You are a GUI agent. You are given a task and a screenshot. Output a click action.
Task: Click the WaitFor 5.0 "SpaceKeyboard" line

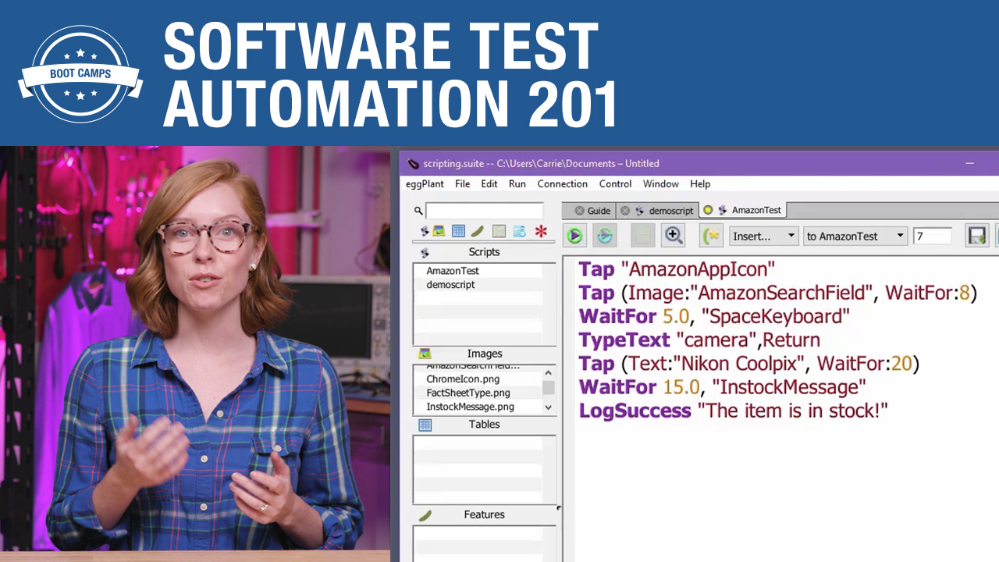(x=714, y=317)
